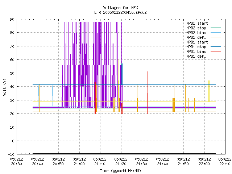Click the y-axis tick value 50

(x=12, y=73)
